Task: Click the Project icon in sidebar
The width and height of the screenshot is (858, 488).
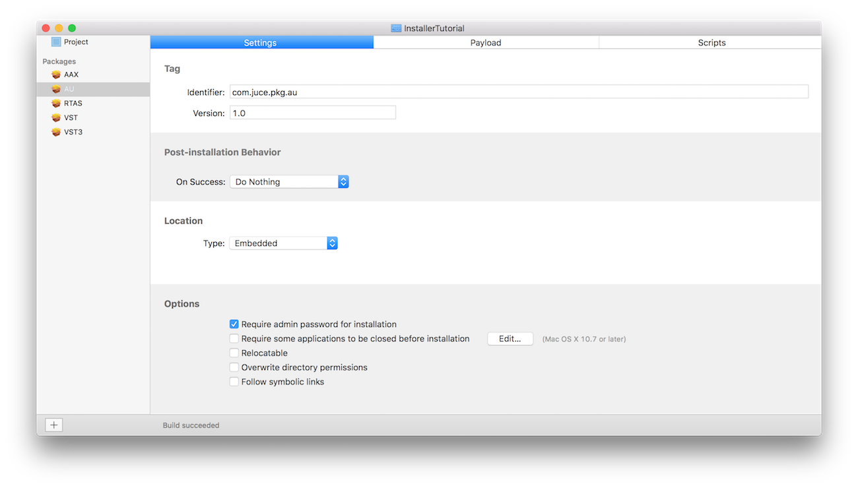Action: pos(56,42)
